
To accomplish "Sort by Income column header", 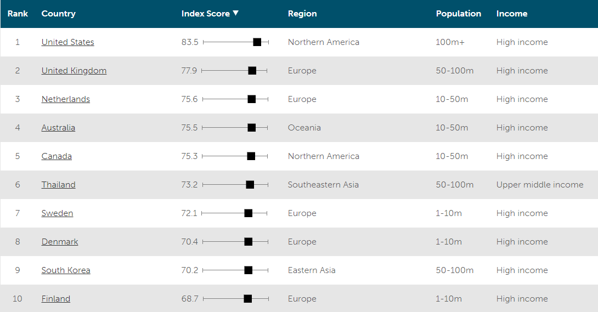I will point(512,14).
